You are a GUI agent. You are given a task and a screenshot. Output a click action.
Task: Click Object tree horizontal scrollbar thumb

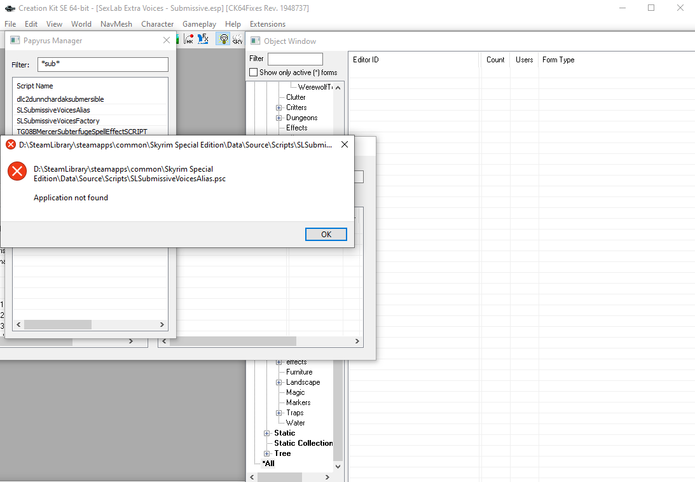(280, 477)
